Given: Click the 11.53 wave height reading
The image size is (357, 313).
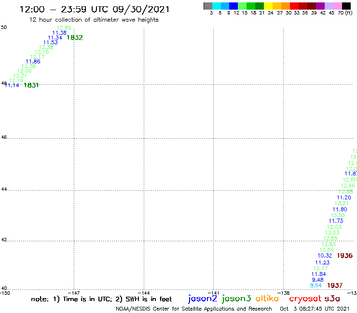Looking at the screenshot, I should [51, 42].
